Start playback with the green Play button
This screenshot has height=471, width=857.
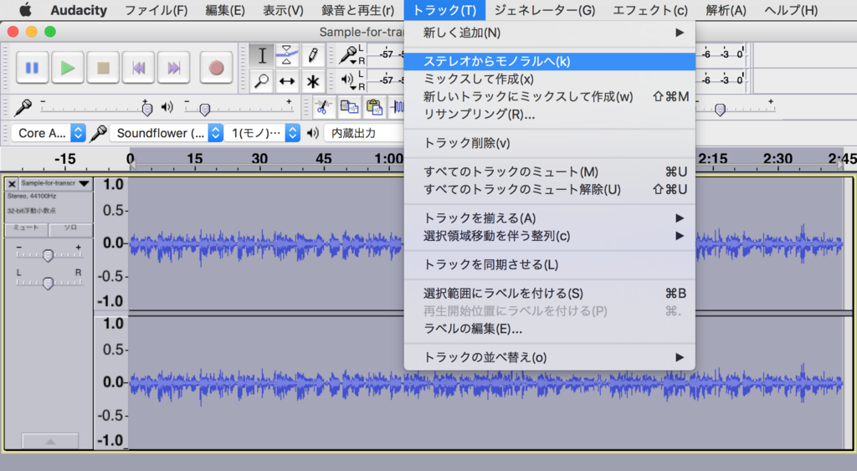pyautogui.click(x=68, y=68)
